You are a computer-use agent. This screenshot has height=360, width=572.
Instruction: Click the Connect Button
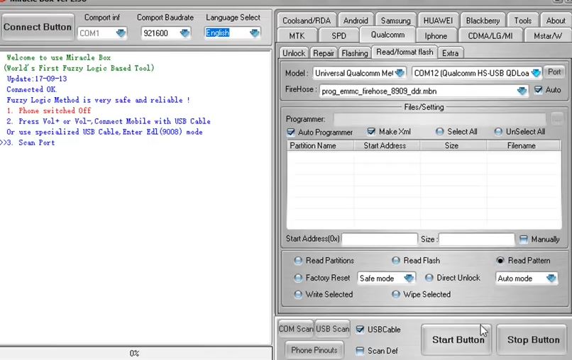click(x=38, y=27)
